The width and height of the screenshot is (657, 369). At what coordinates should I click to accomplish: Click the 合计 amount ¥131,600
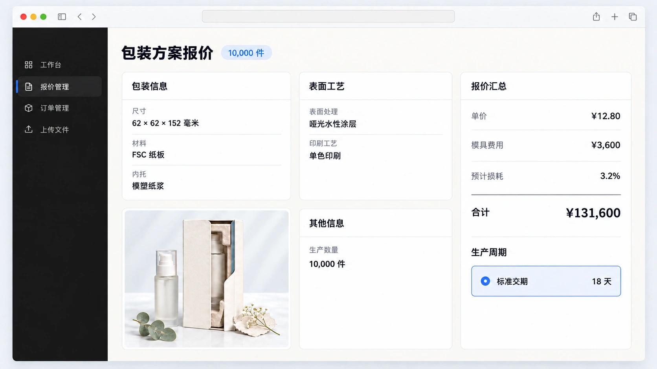click(593, 213)
